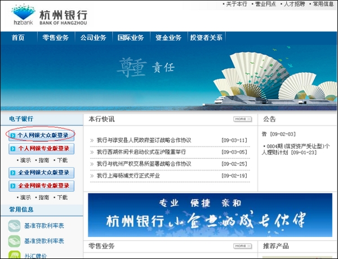Open announcement 0804期(信贷资产受让型)个人理财计划
The width and height of the screenshot is (338, 259).
pyautogui.click(x=296, y=149)
